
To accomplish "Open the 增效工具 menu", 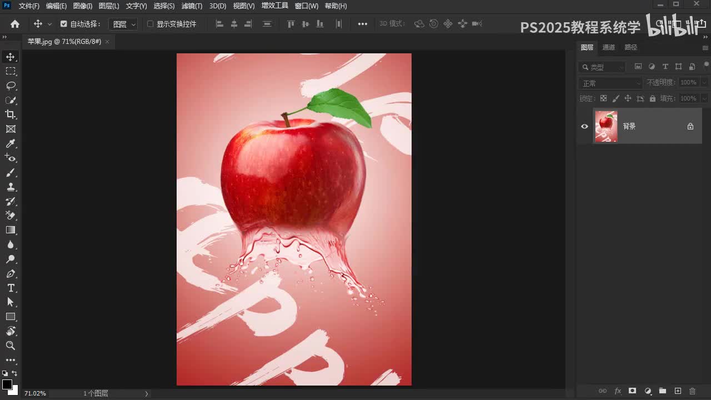I will 274,6.
